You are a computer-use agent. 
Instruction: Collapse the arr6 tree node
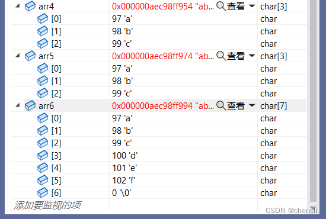[x=18, y=105]
